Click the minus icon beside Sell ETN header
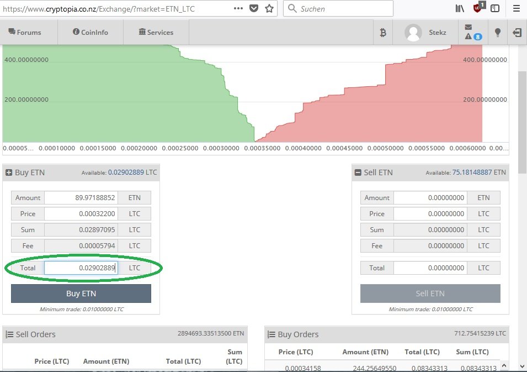 click(358, 172)
